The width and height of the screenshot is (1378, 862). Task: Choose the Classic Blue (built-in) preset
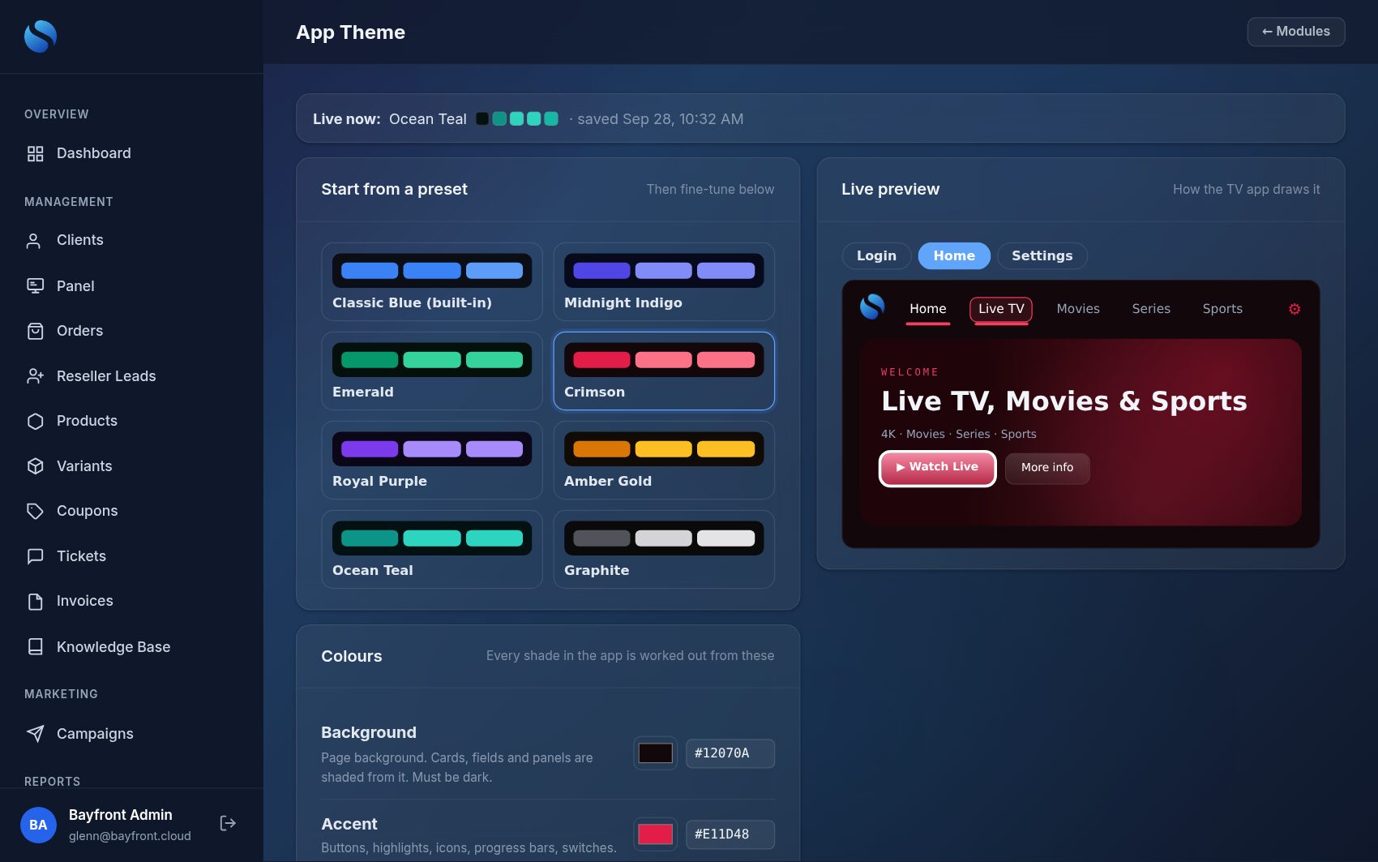[x=431, y=281]
